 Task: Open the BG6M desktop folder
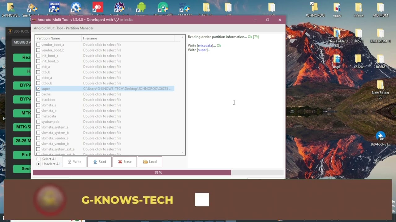(380, 62)
